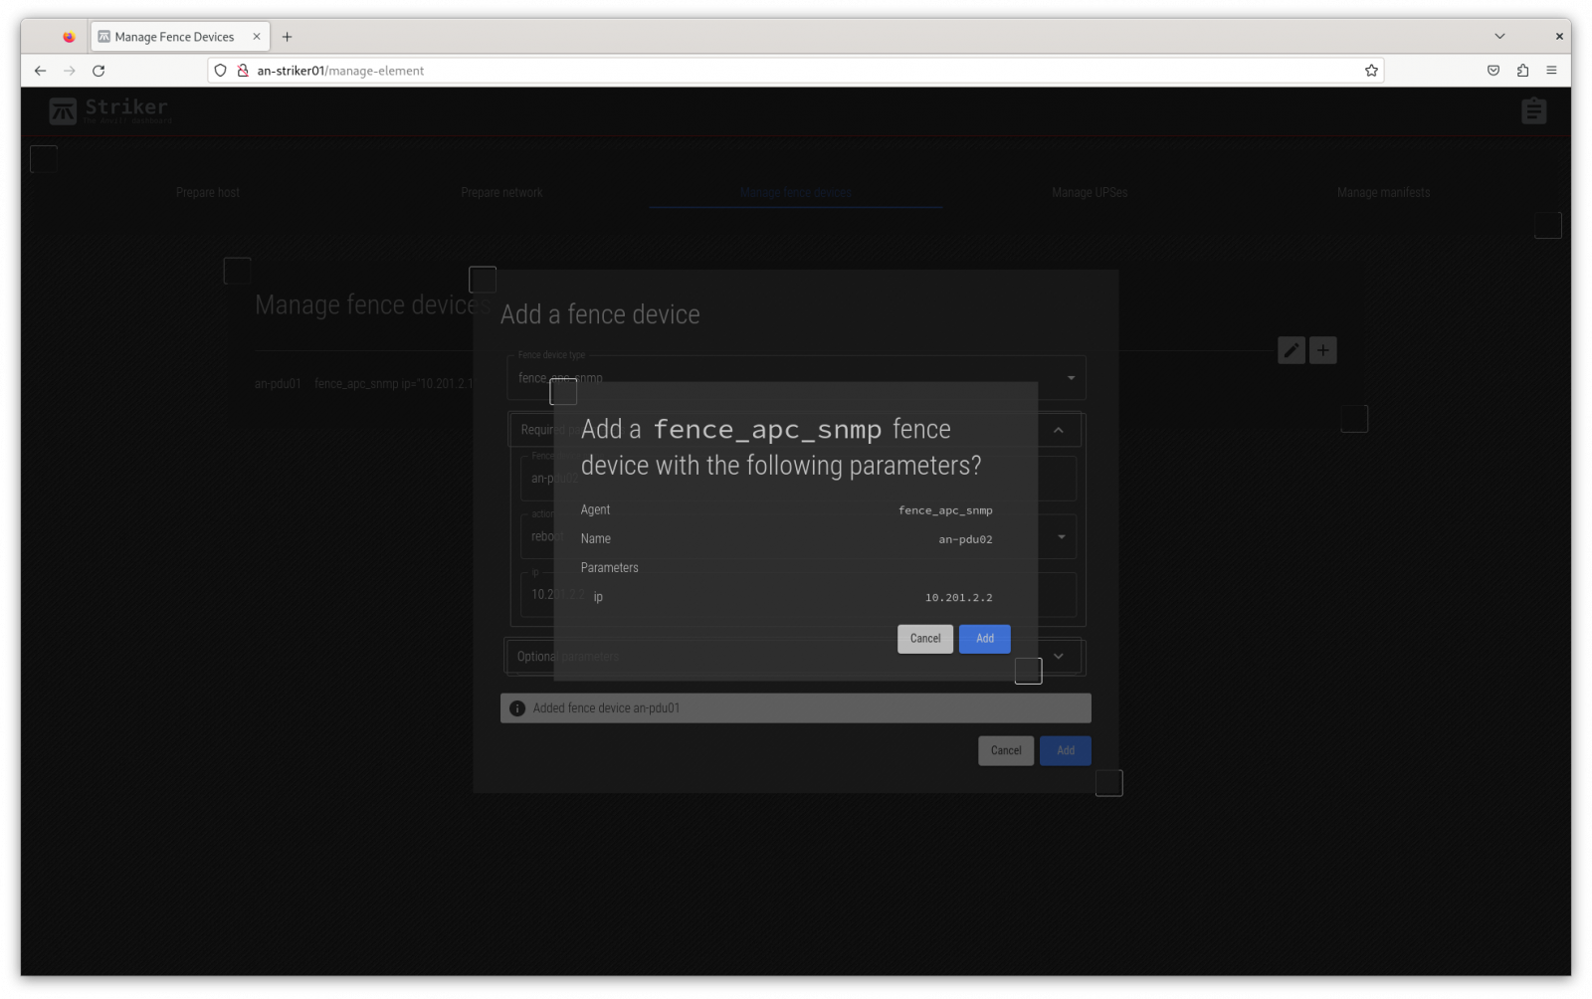
Task: Switch to the Manage UPSes tab
Action: [1090, 193]
